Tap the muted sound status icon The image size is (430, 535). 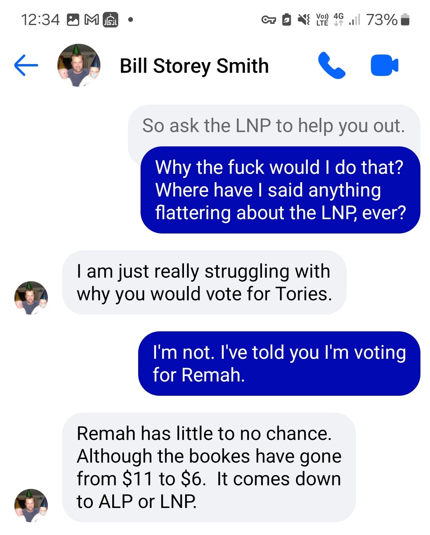[304, 19]
